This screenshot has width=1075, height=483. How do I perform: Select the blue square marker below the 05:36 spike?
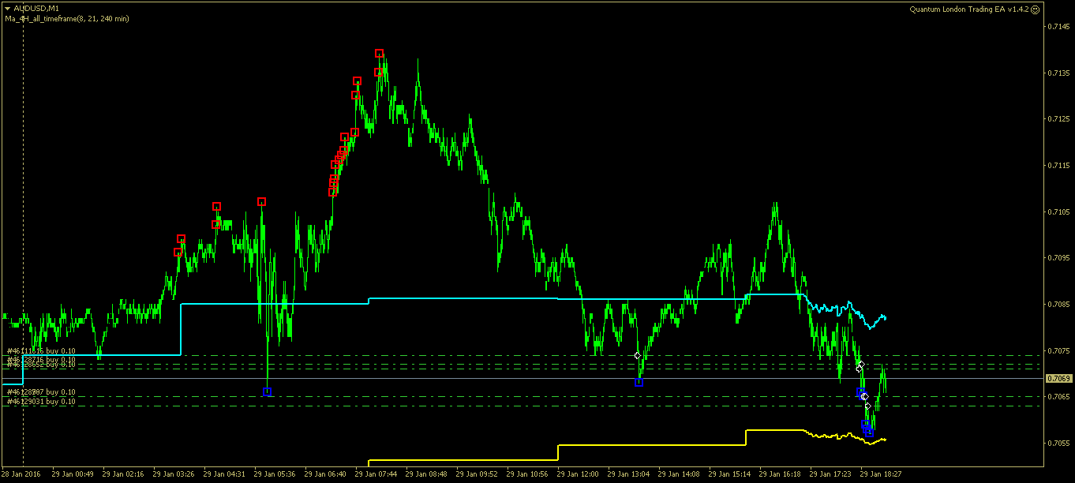coord(267,391)
